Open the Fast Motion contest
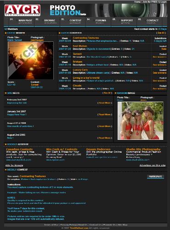Screen dimensions: 170x230 80,46
